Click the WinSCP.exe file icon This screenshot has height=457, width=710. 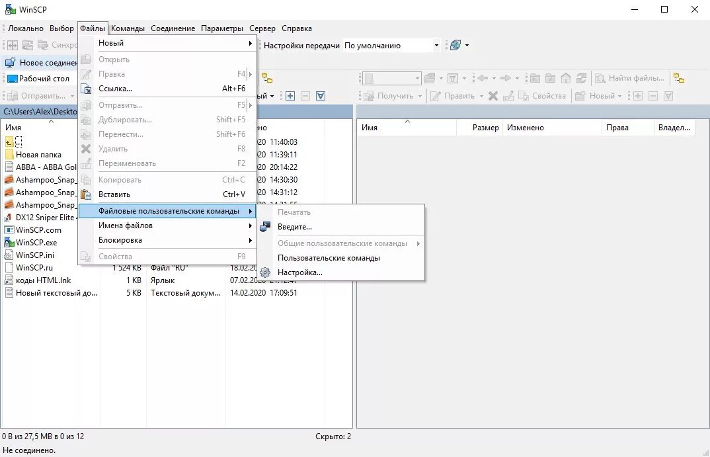pos(9,242)
